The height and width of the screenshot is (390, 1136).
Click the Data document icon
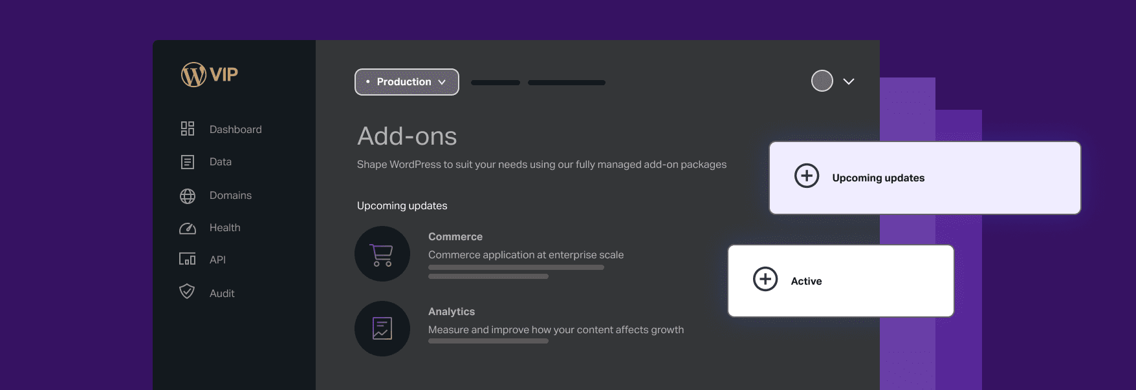point(188,162)
